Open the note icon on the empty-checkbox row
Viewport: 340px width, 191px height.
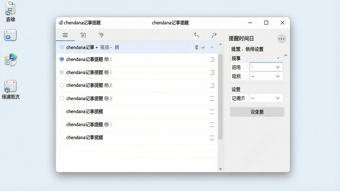coord(212,86)
